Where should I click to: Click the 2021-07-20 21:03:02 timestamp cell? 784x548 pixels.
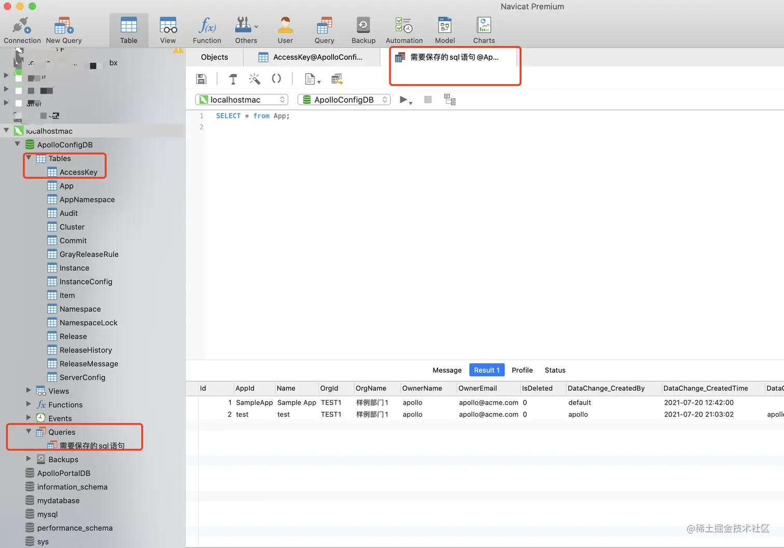[699, 415]
